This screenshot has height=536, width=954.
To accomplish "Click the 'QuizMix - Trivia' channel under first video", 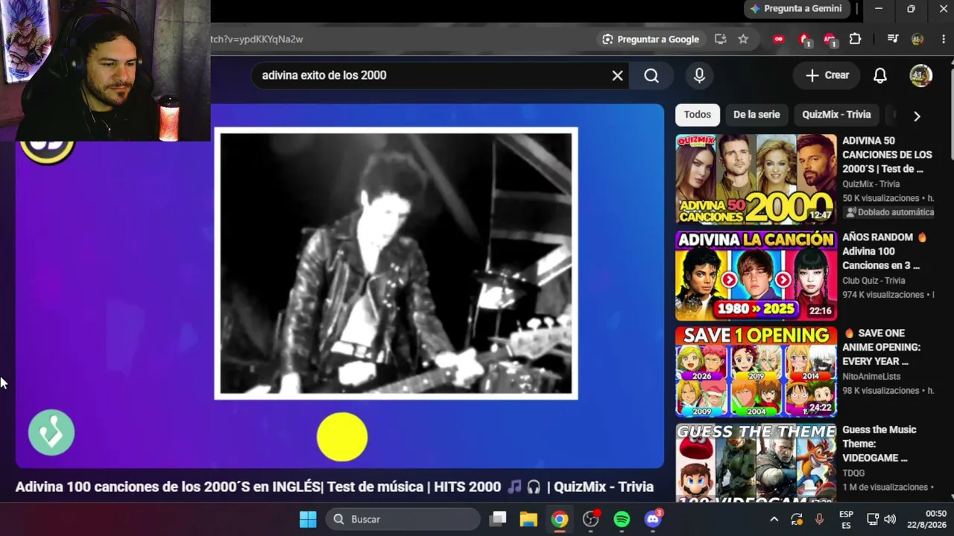I will 871,184.
